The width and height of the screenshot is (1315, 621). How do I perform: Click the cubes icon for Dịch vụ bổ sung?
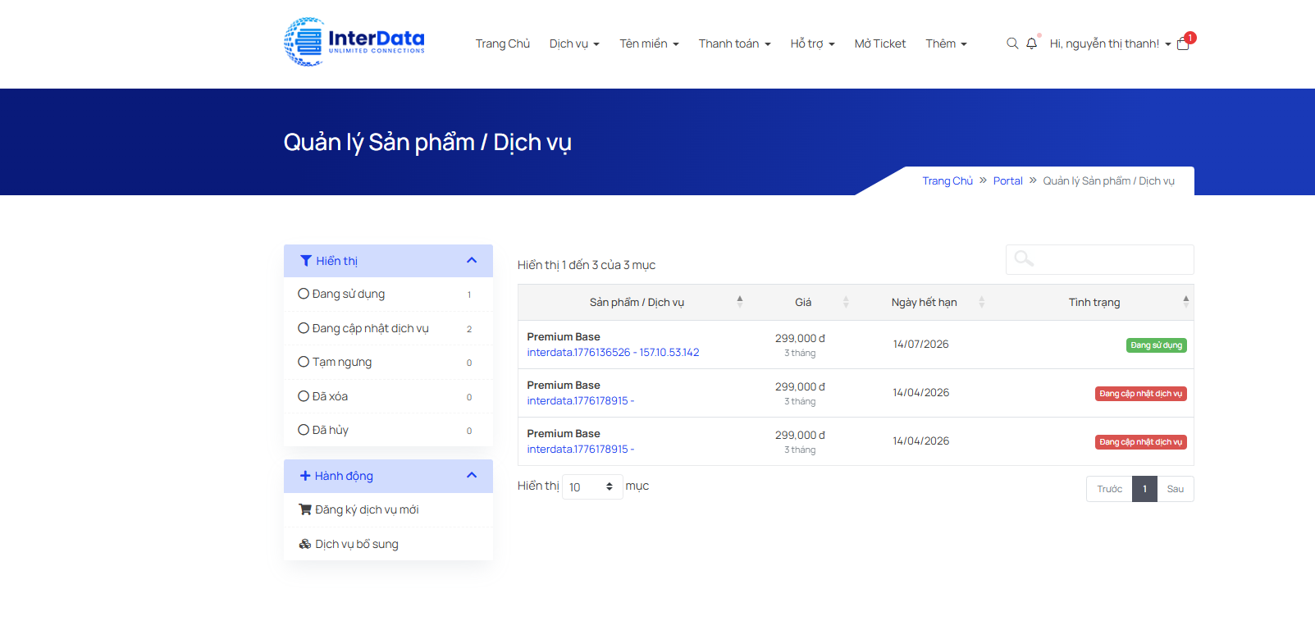click(x=305, y=544)
